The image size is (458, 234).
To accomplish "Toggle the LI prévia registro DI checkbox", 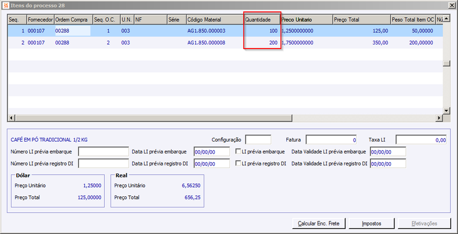I will point(238,164).
